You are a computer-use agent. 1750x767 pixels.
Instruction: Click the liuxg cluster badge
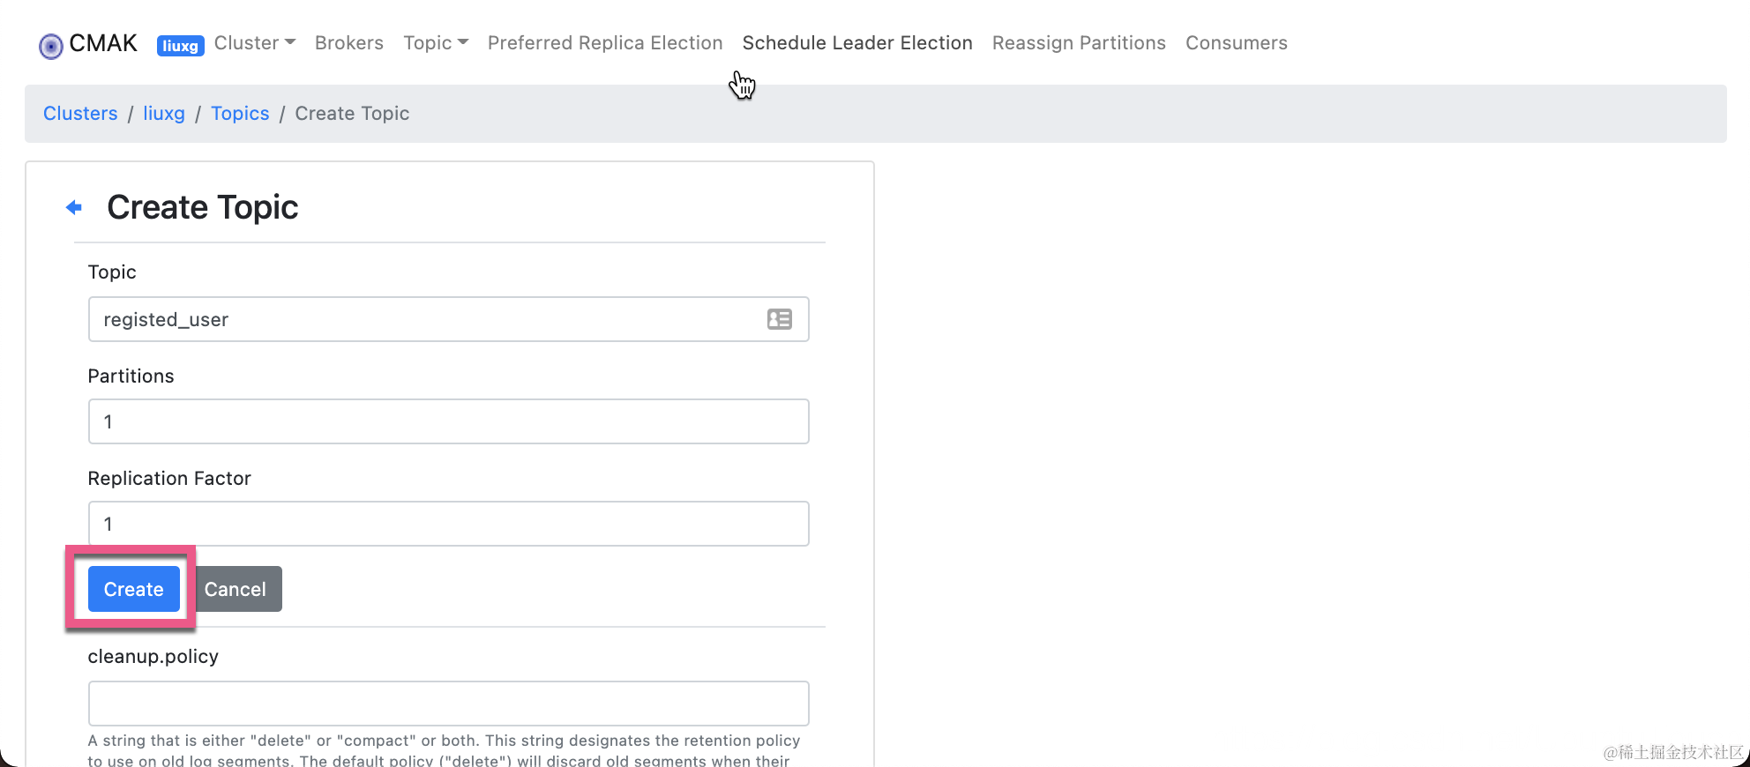180,45
